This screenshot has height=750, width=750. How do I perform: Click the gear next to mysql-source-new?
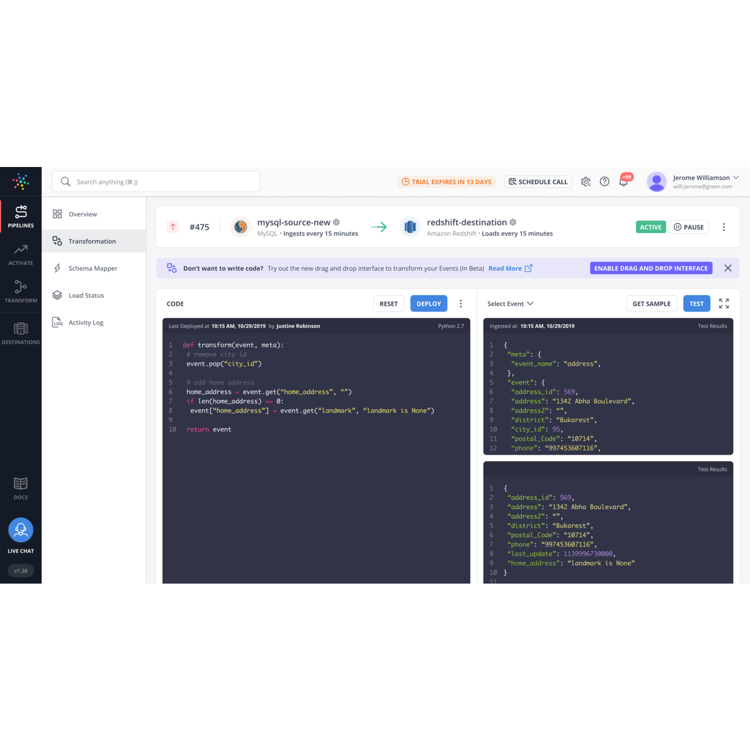[336, 223]
